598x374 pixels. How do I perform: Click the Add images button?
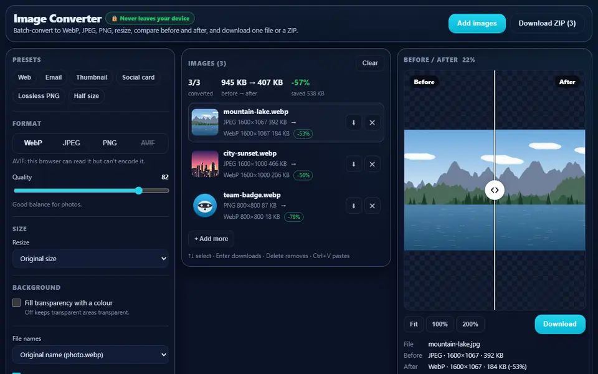[x=477, y=23]
